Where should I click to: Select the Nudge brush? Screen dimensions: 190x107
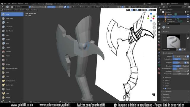pyautogui.click(x=12, y=97)
